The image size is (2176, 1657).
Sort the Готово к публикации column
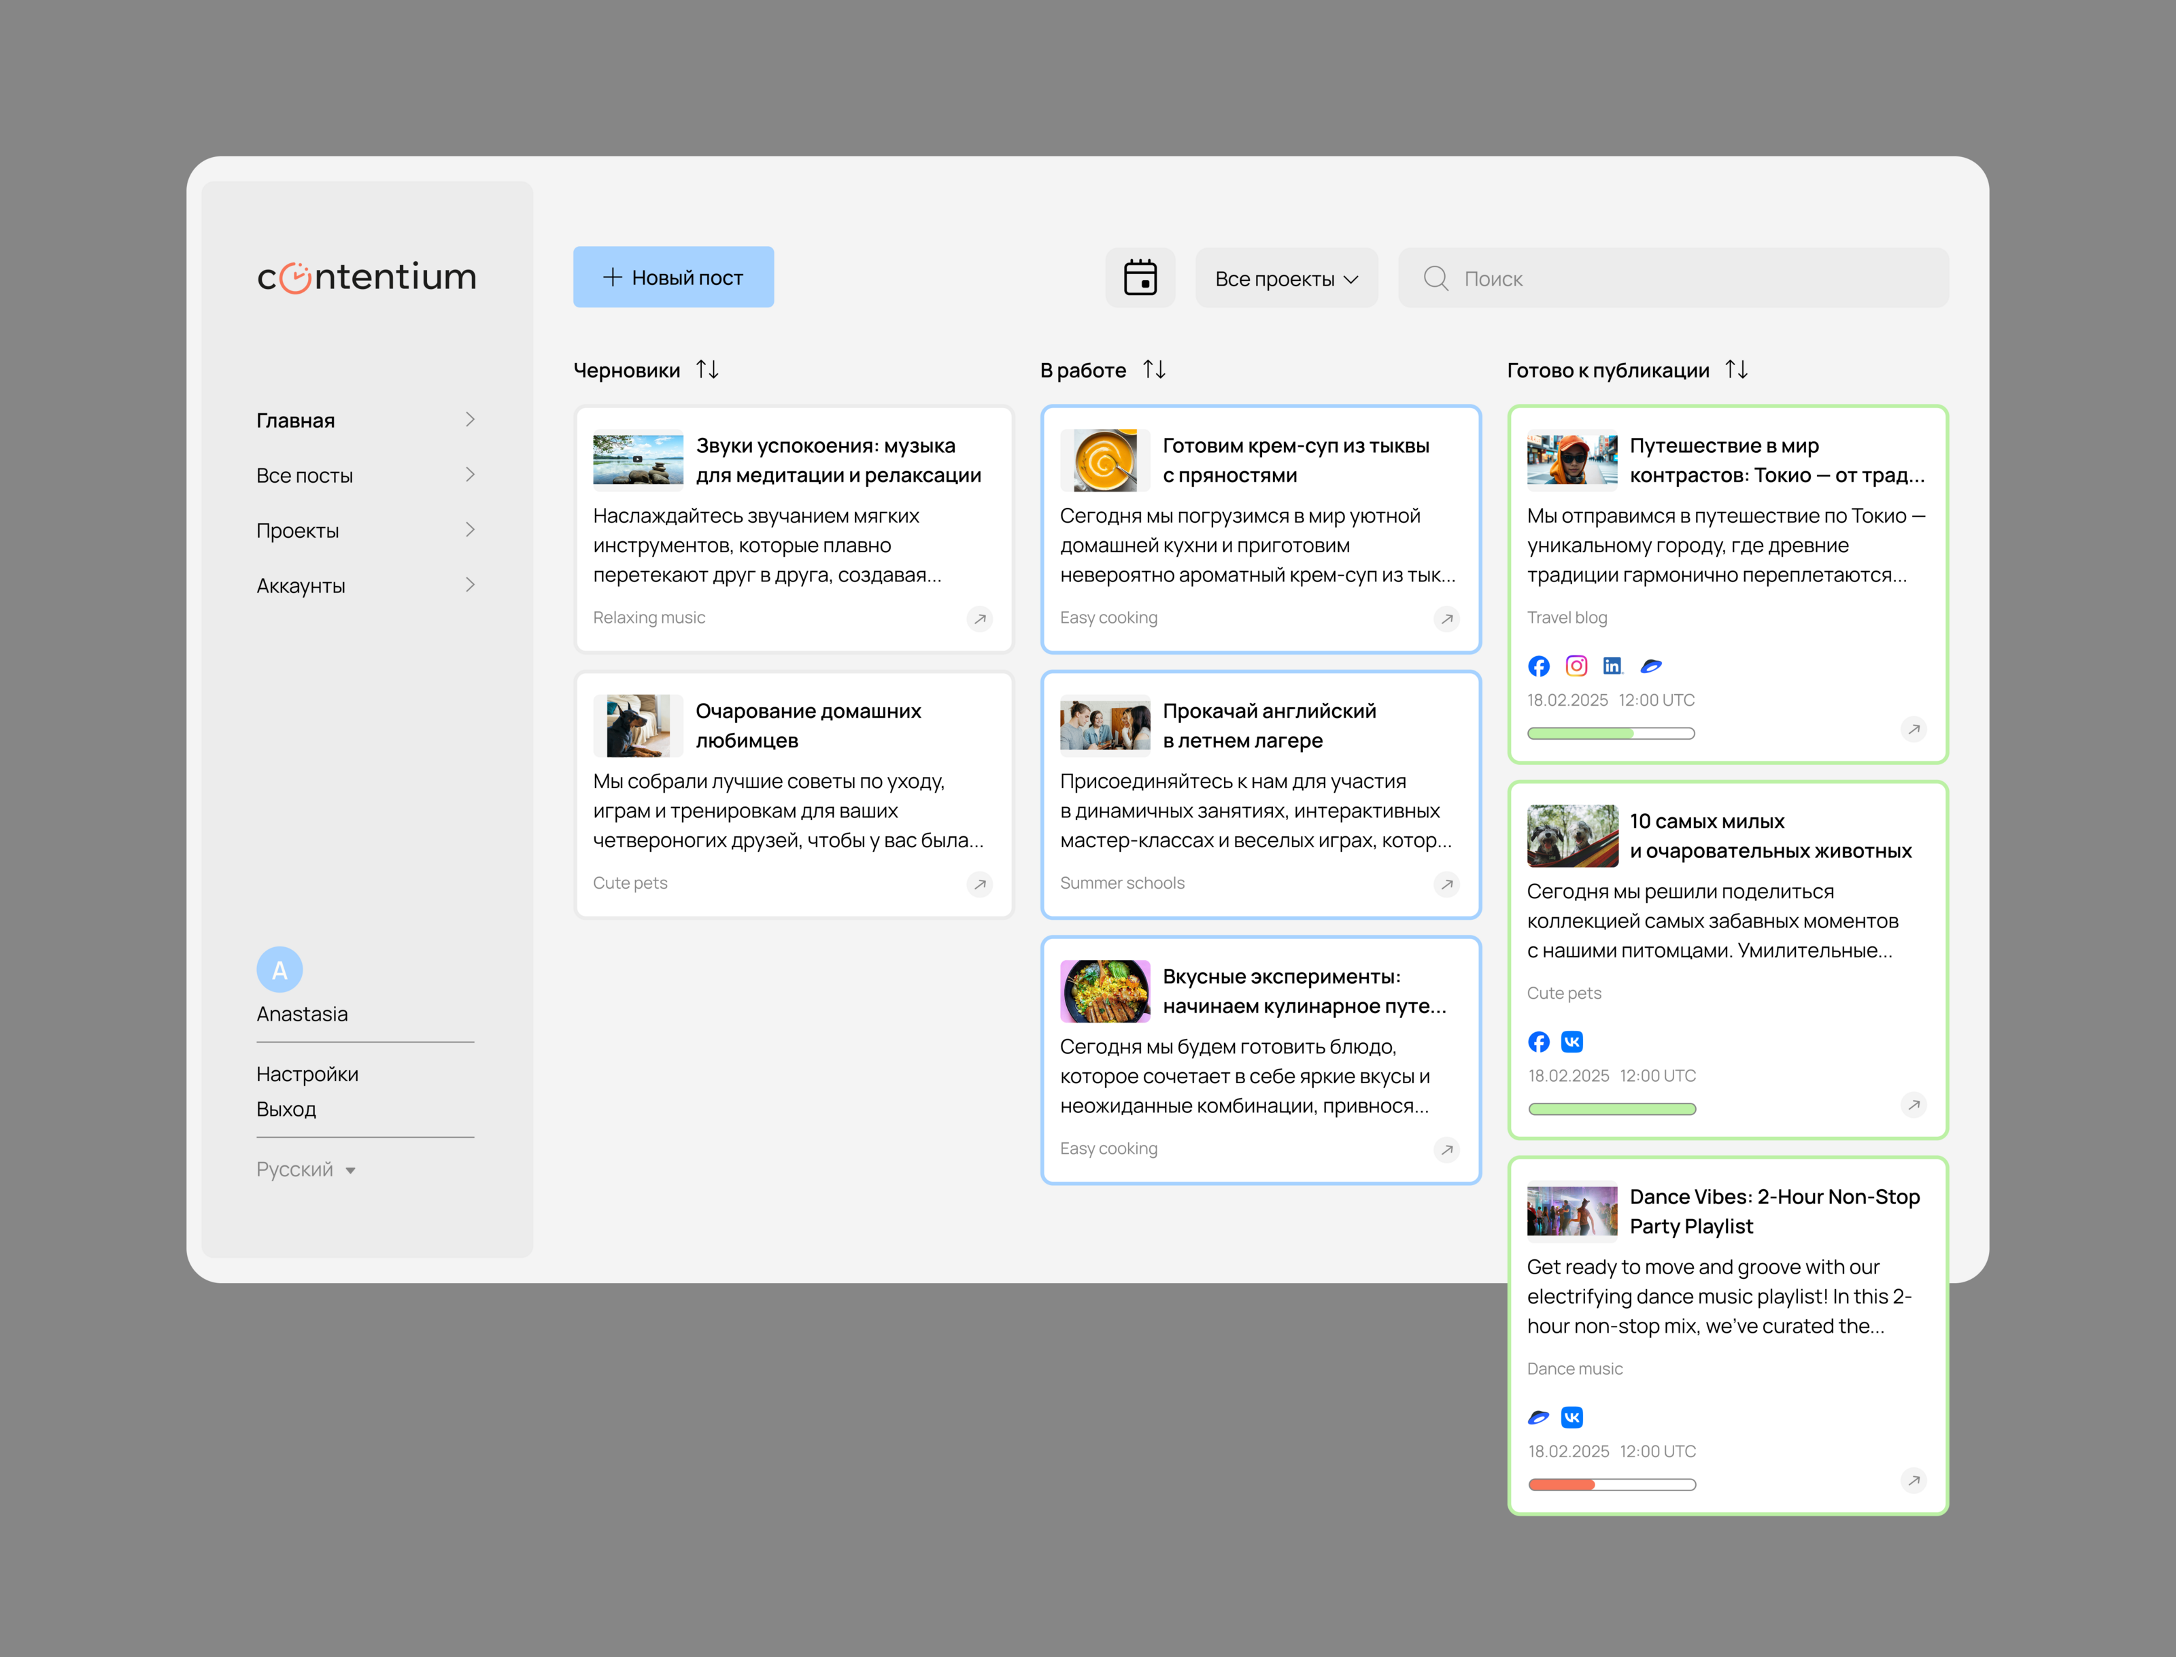click(1736, 370)
